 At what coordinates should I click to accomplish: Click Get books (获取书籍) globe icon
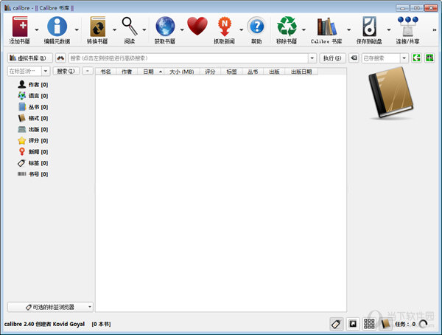click(165, 27)
